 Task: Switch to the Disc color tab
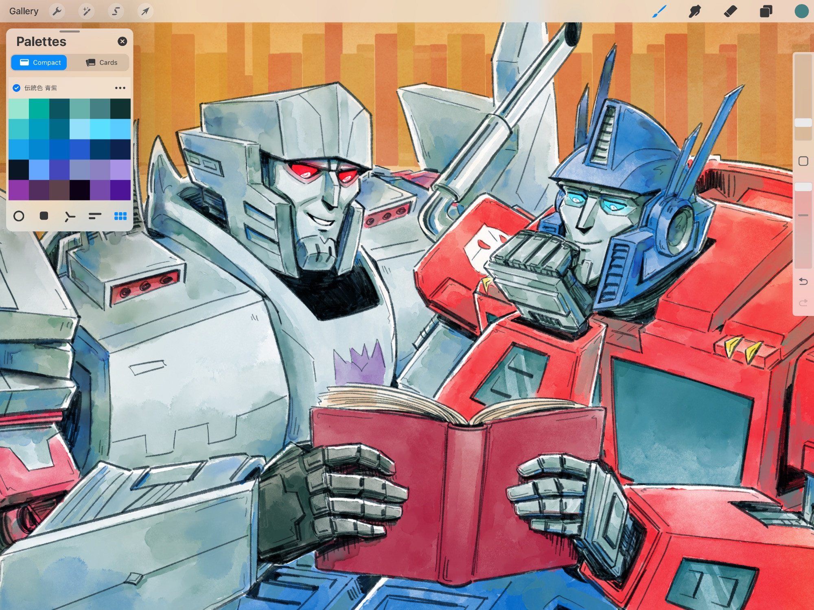pos(19,216)
